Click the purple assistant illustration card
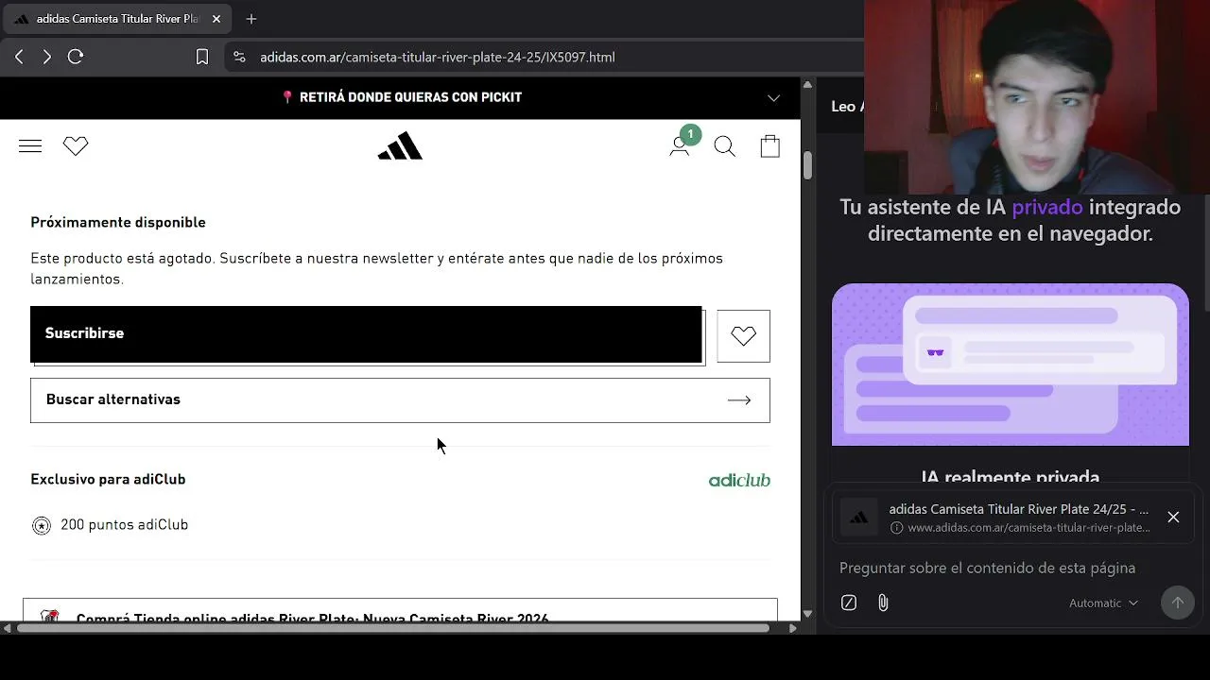The width and height of the screenshot is (1210, 680). [1011, 365]
